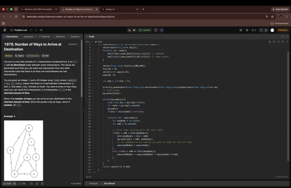Image resolution: width=291 pixels, height=188 pixels.
Task: Click the code editor bookmark icon
Action: coord(274,42)
